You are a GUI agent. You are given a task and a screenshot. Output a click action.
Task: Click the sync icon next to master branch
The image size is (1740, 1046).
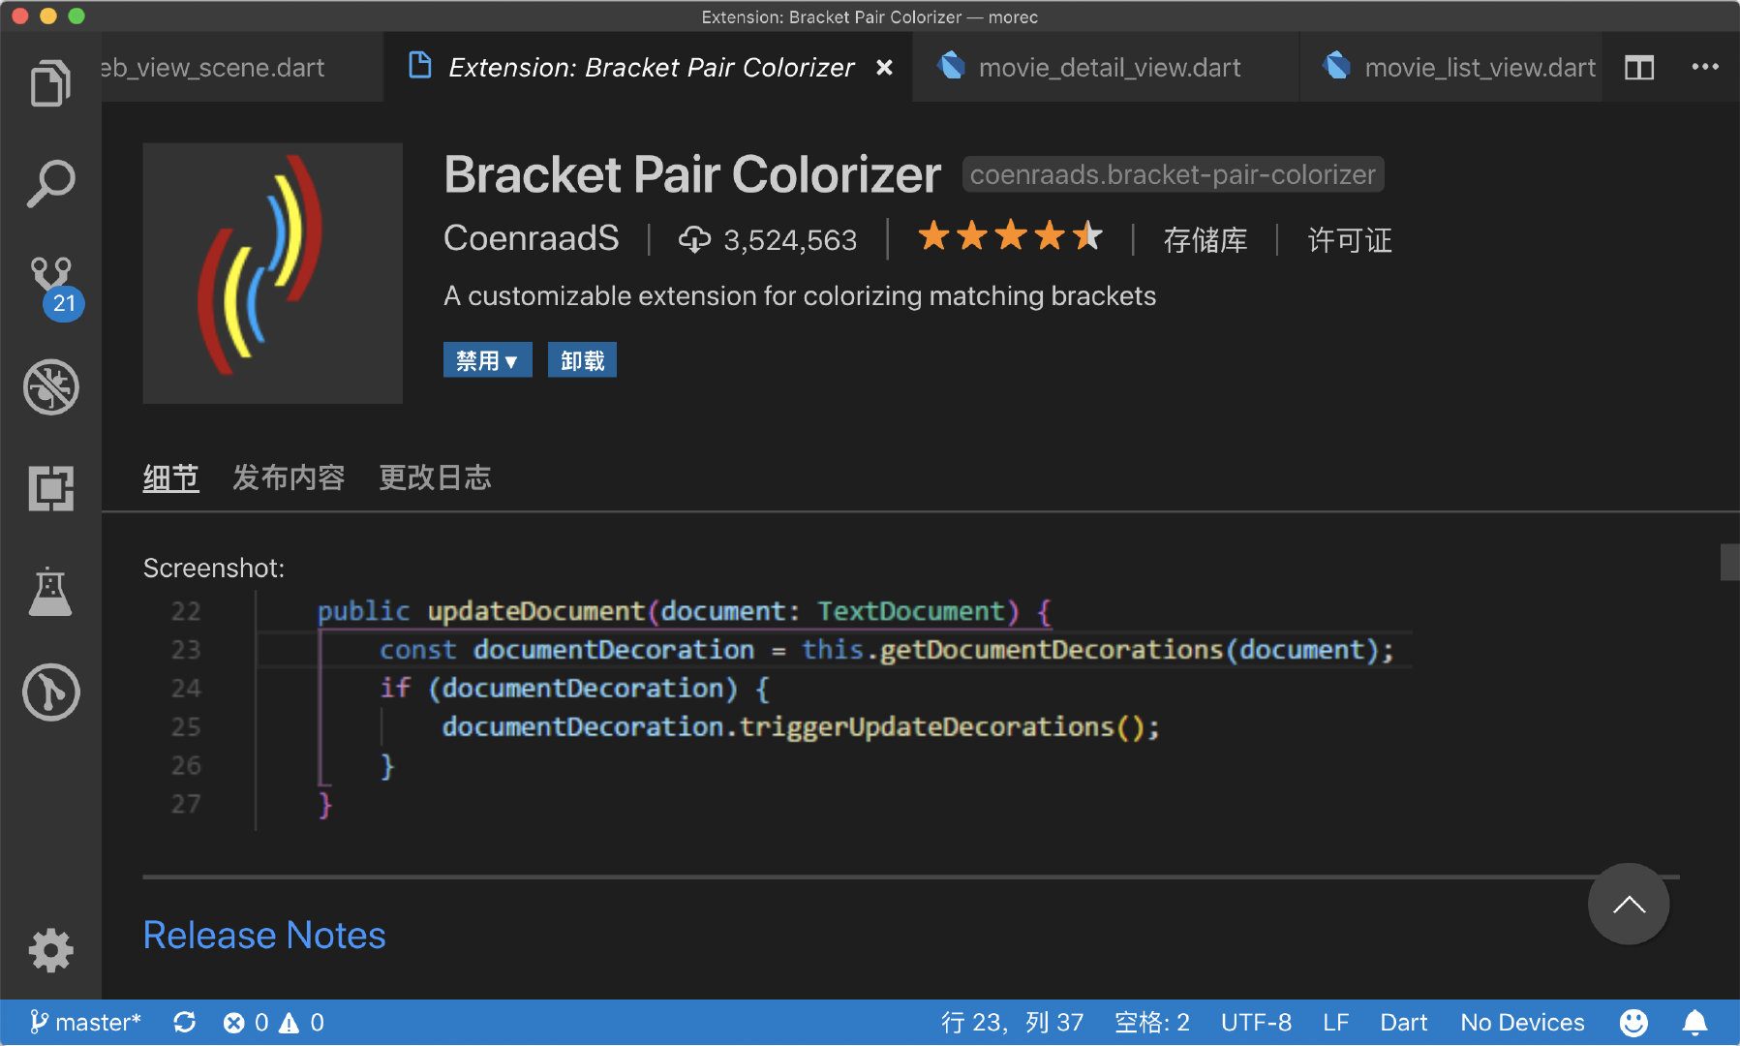tap(184, 1022)
